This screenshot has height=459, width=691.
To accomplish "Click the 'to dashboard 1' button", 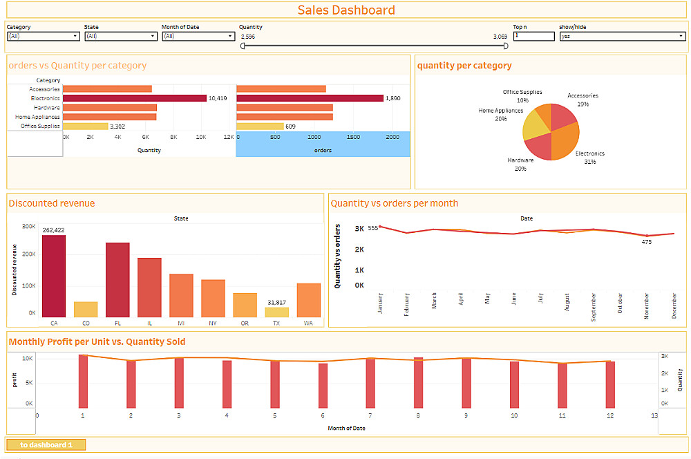I will 46,444.
